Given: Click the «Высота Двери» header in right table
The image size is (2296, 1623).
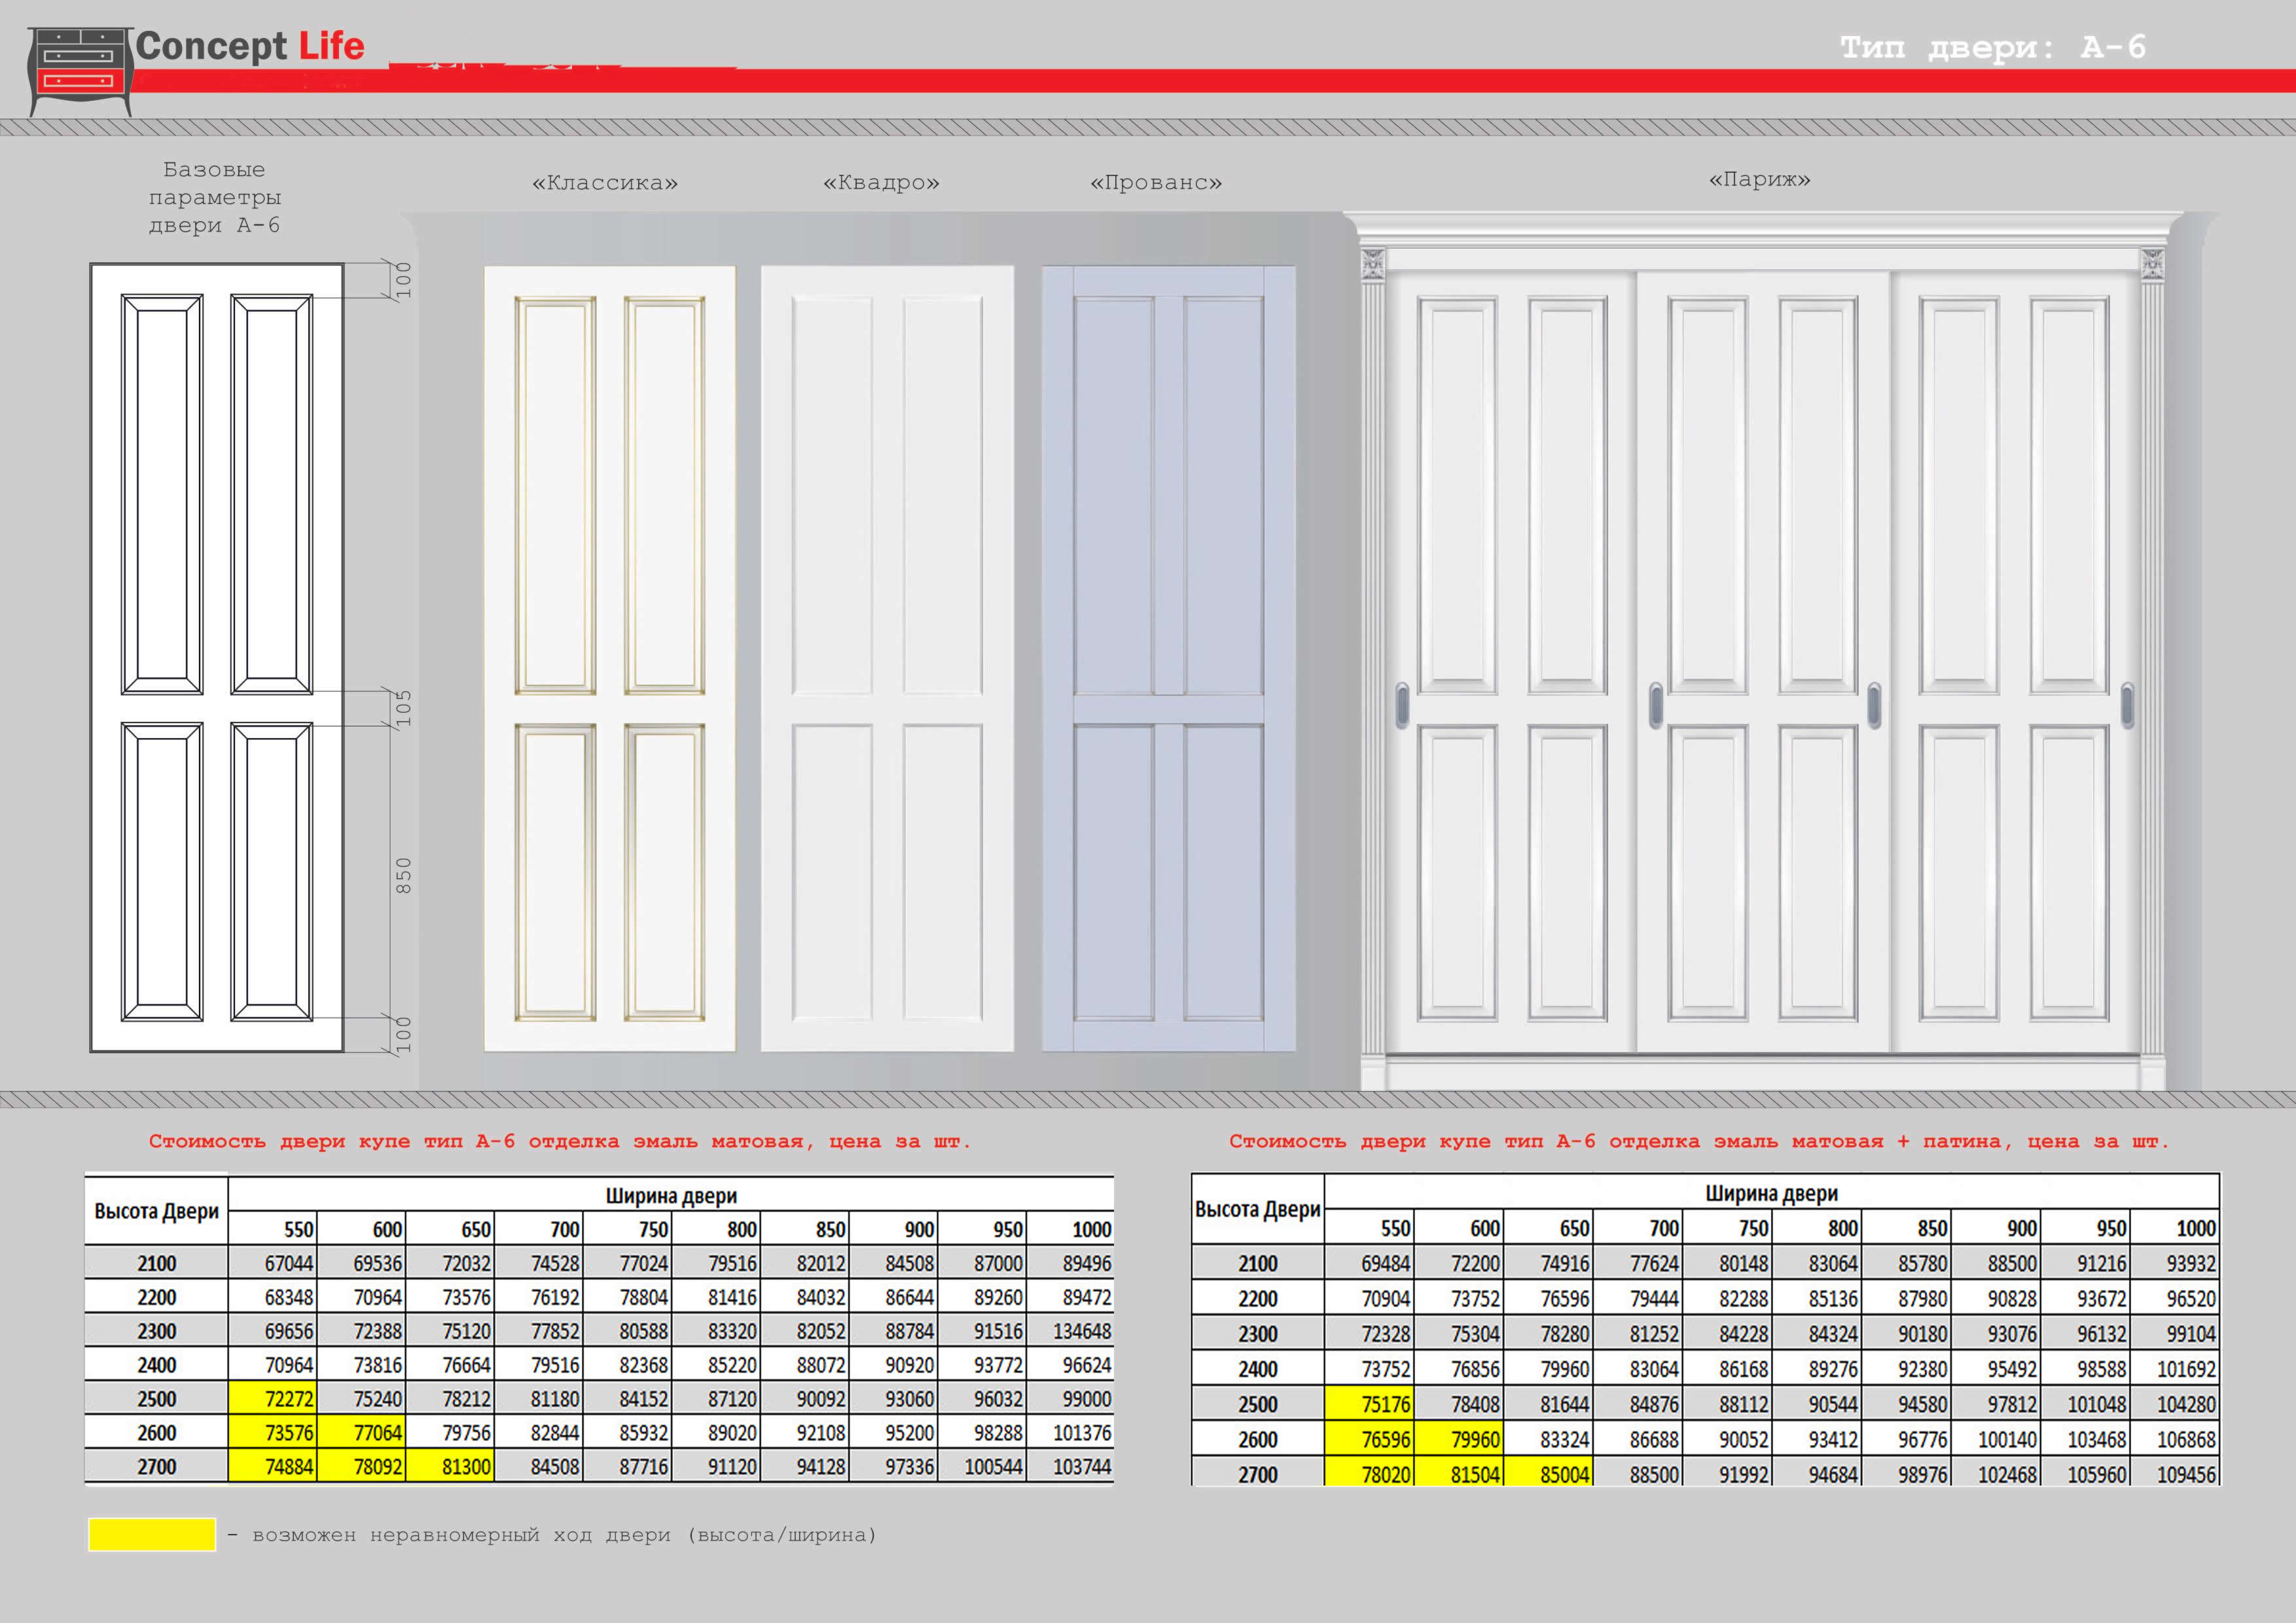Looking at the screenshot, I should 1257,1209.
